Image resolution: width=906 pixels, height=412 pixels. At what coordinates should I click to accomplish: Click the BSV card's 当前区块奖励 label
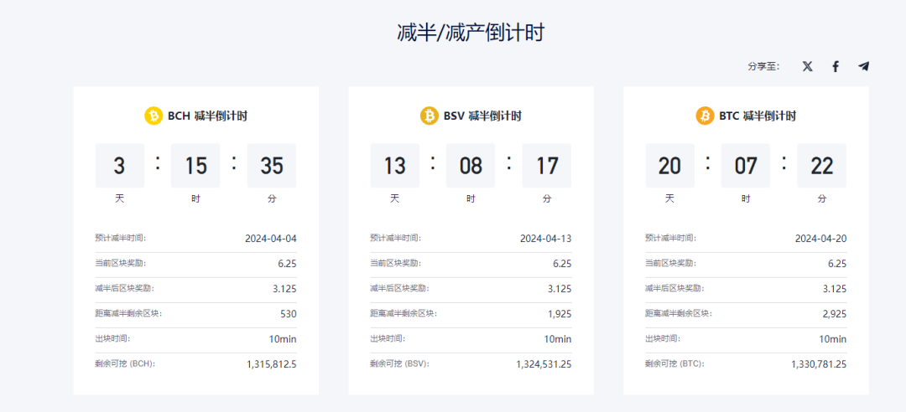[396, 263]
